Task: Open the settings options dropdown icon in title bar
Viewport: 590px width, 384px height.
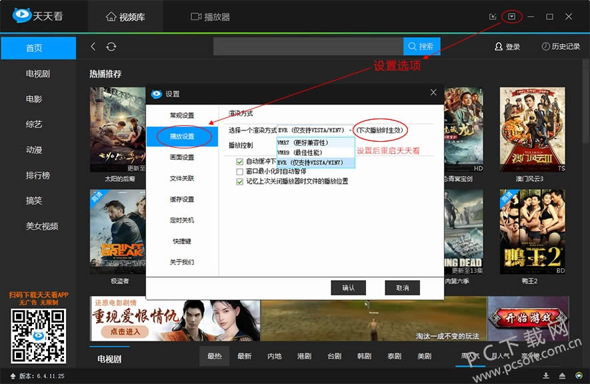Action: pos(511,17)
